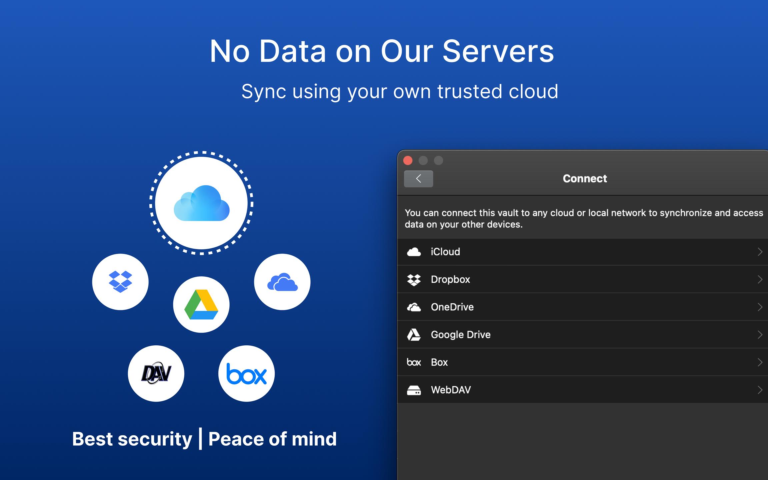This screenshot has width=768, height=480.
Task: Click the iCloud cloud icon in list
Action: pos(414,252)
